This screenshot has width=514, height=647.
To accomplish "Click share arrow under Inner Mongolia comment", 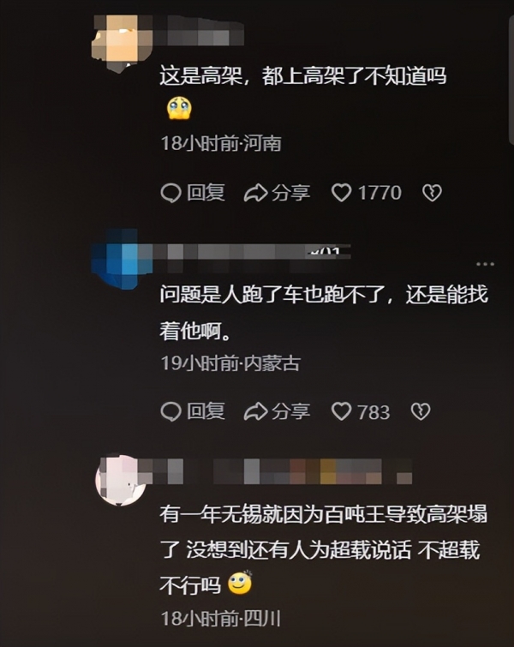I will click(256, 411).
